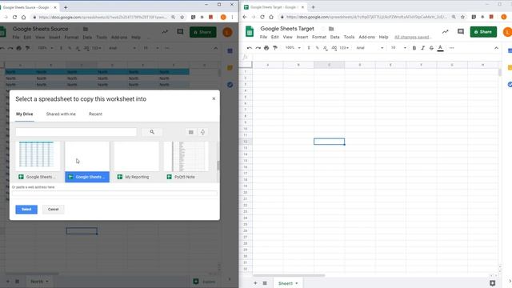Click the address bar in Target browser window

(x=366, y=17)
